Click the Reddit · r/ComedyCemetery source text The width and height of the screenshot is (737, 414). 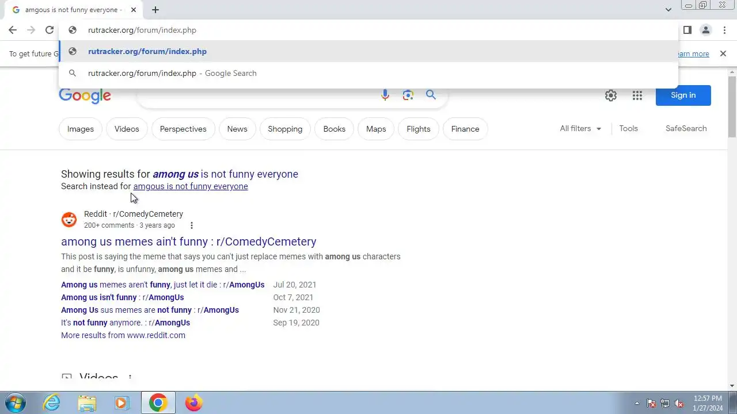(134, 214)
